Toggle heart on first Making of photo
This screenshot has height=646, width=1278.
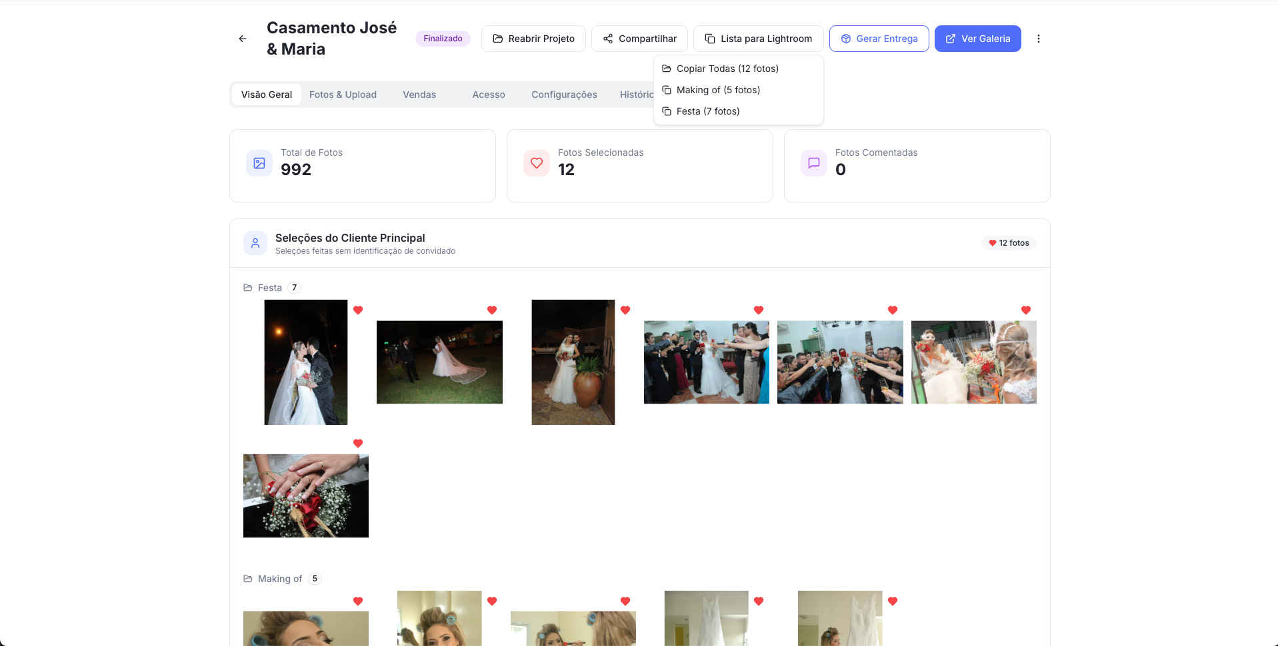click(x=358, y=601)
